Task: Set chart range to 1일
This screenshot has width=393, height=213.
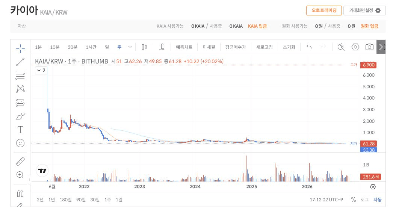Action: click(119, 200)
